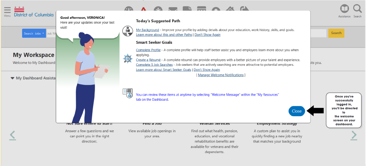Image resolution: width=366 pixels, height=166 pixels.
Task: Open the Create a Résumé link
Action: point(148,60)
